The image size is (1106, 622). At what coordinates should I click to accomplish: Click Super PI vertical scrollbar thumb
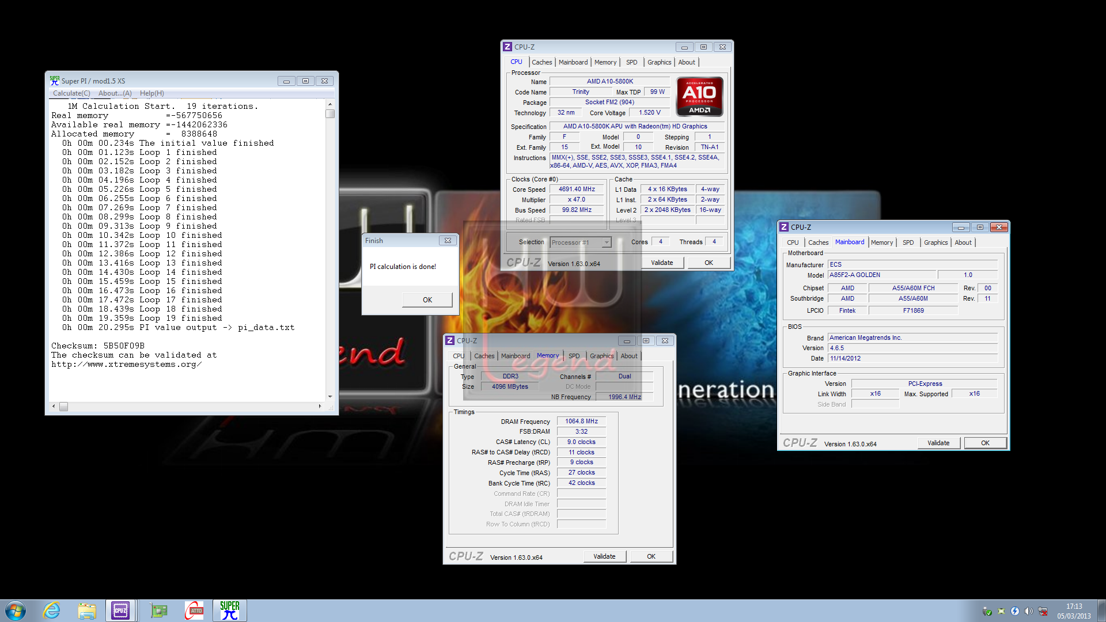pos(330,114)
